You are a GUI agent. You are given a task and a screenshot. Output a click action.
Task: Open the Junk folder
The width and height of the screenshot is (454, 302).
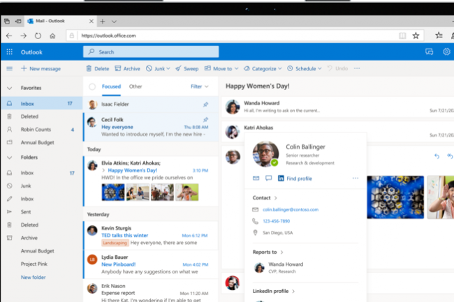pyautogui.click(x=41, y=186)
